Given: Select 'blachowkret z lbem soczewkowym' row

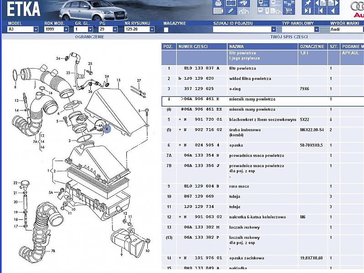Looking at the screenshot, I should (263, 120).
